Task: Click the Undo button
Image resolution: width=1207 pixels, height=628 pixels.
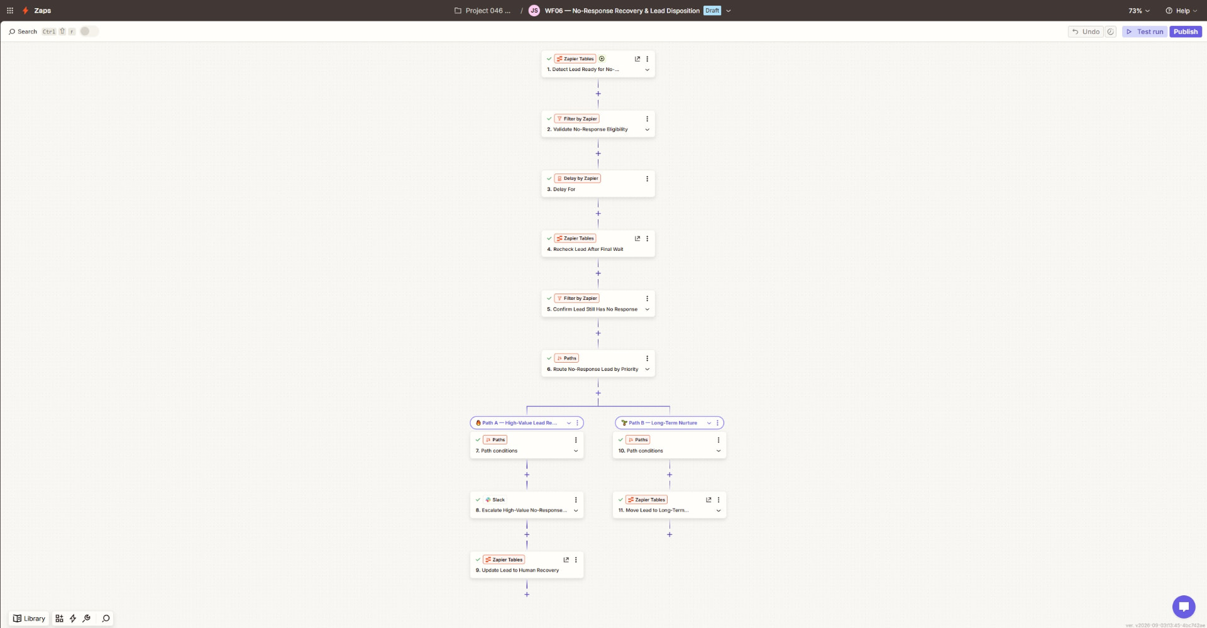Action: point(1086,31)
